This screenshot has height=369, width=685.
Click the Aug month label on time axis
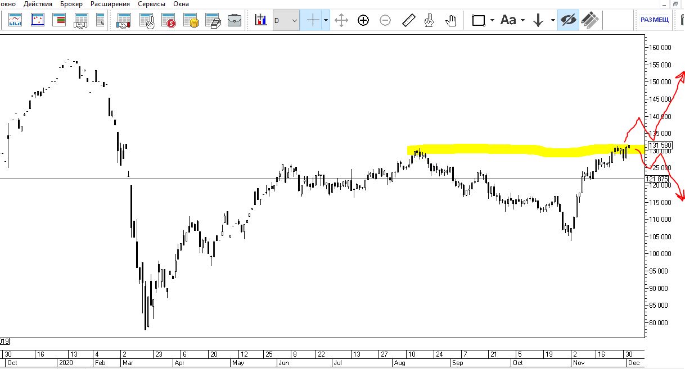point(400,363)
